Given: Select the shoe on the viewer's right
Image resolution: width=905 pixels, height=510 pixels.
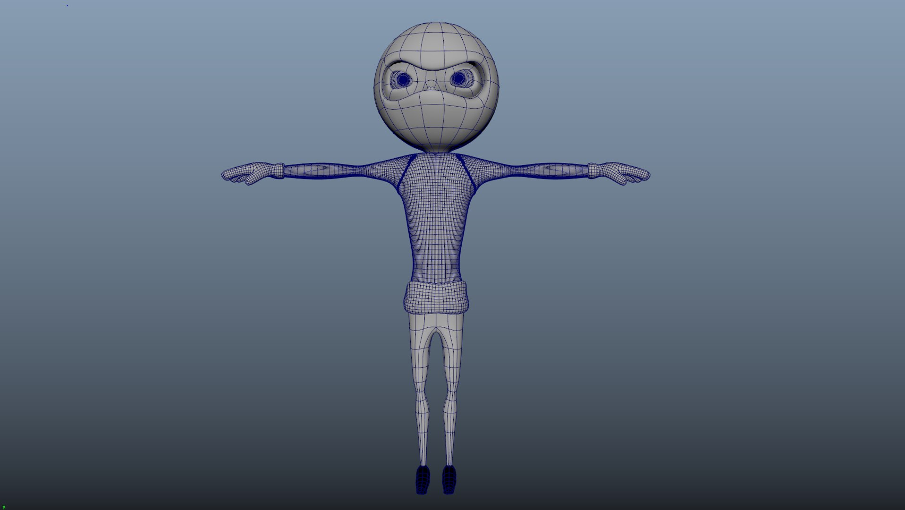Looking at the screenshot, I should 449,480.
